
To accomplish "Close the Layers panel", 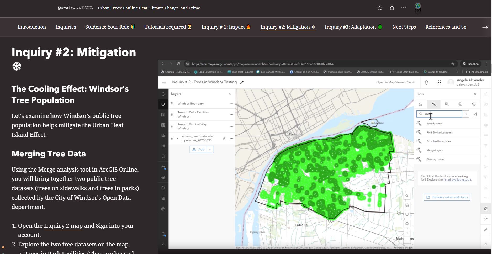I will click(230, 94).
